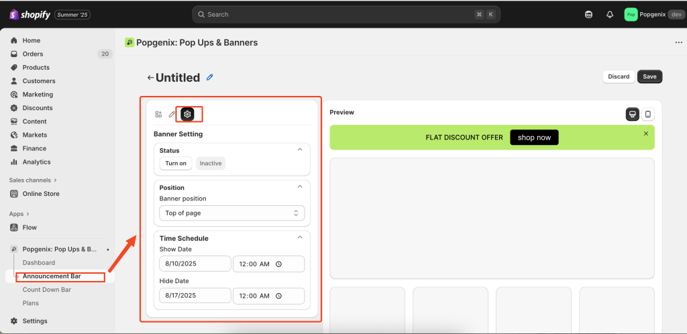Open Announcement Bar in sidebar

(x=52, y=276)
